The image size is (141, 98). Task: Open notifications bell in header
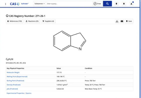pyautogui.click(x=116, y=4)
